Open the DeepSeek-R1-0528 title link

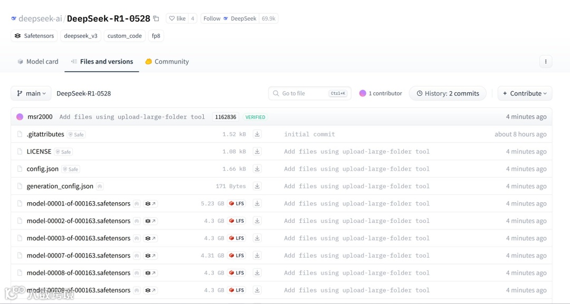tap(108, 18)
